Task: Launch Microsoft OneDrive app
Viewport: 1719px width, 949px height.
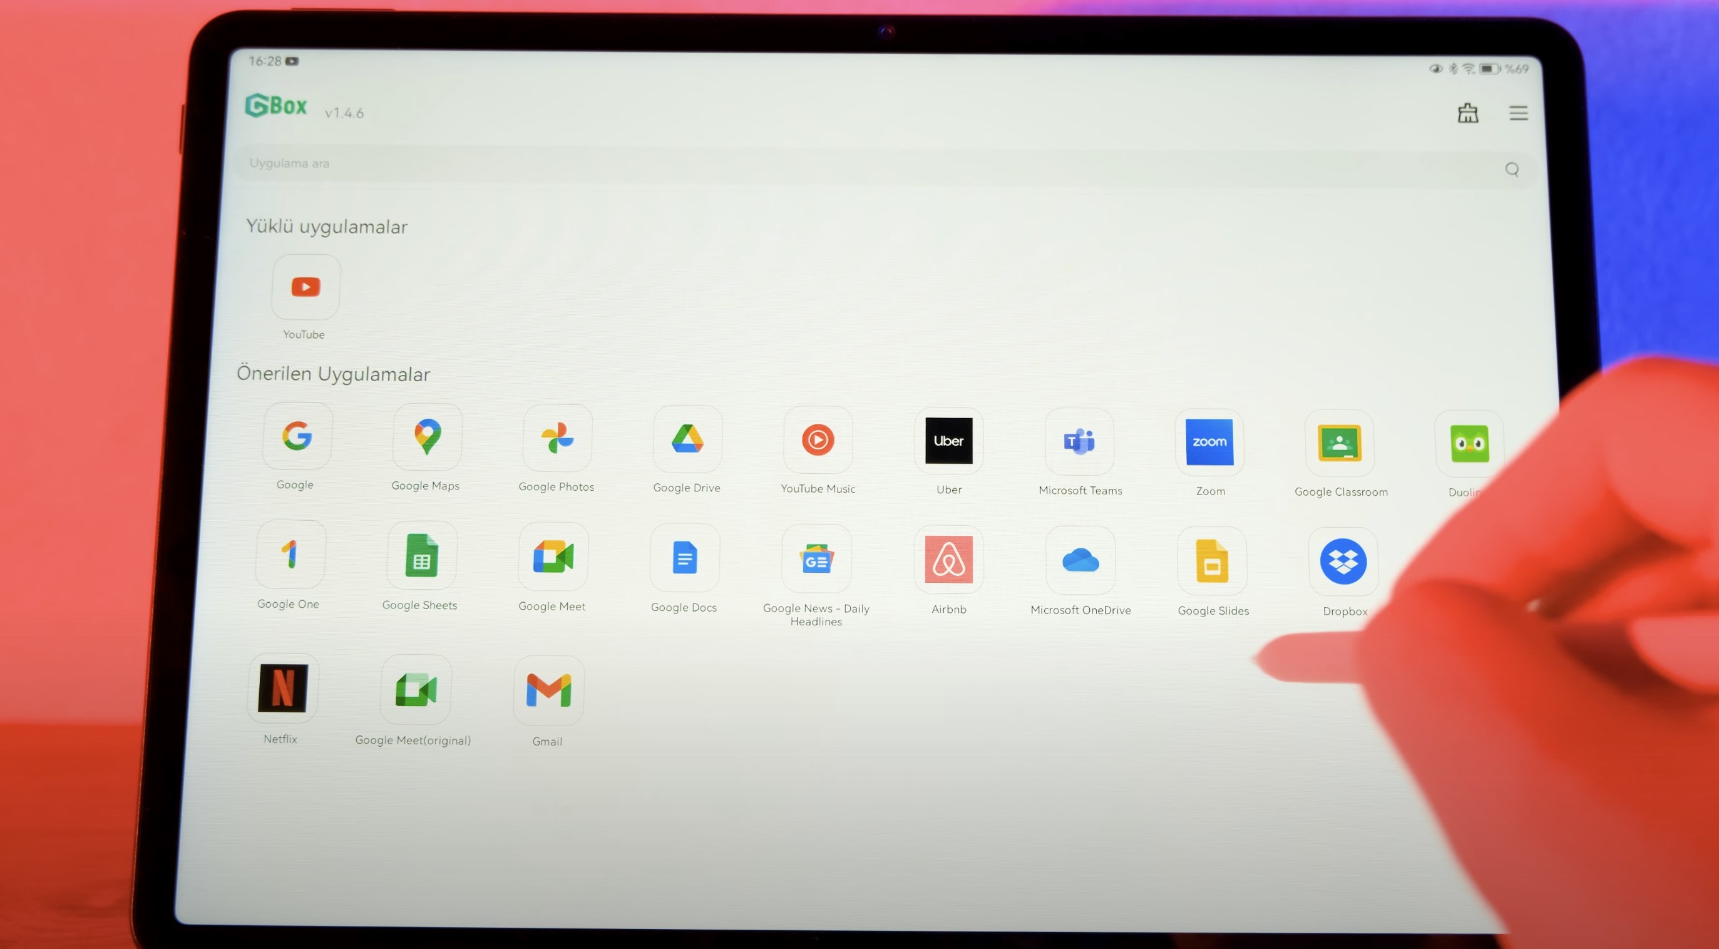Action: [x=1080, y=560]
